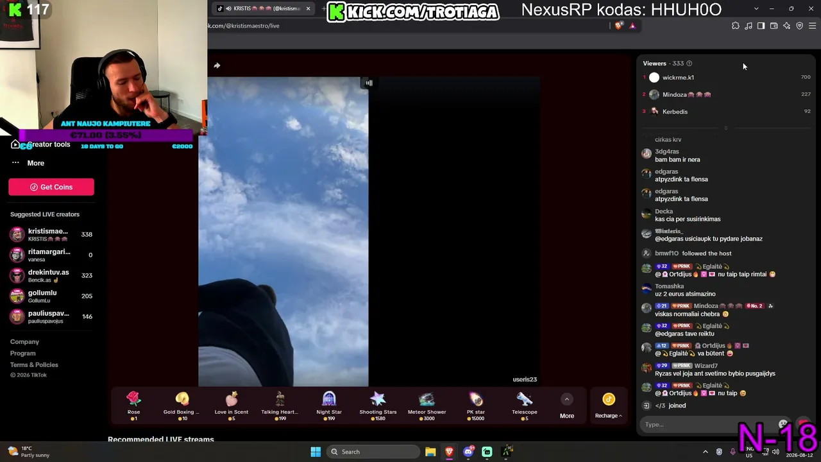This screenshot has height=462, width=821.
Task: Click the share arrow above the video
Action: (x=217, y=65)
